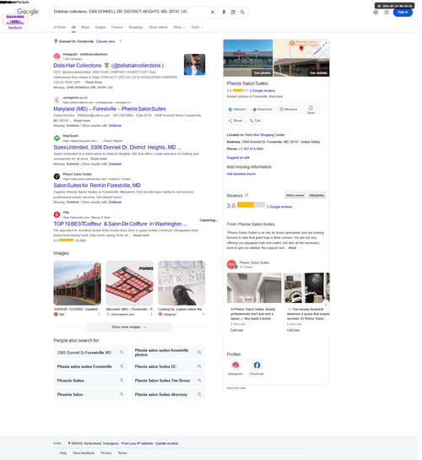Open Privacy link in footer
Viewport: 422px width, 460px height.
pyautogui.click(x=106, y=453)
